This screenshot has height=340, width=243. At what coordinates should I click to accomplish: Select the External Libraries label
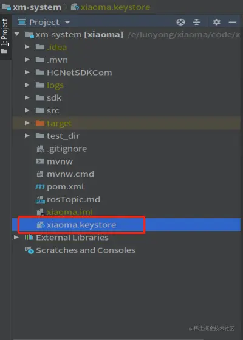click(x=72, y=238)
